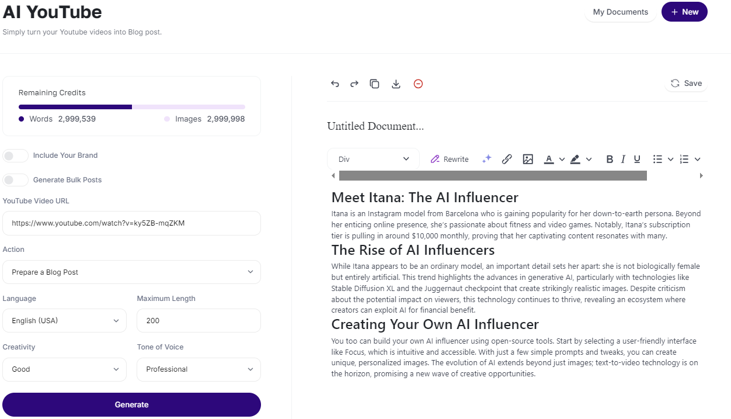Save the document

click(x=686, y=84)
